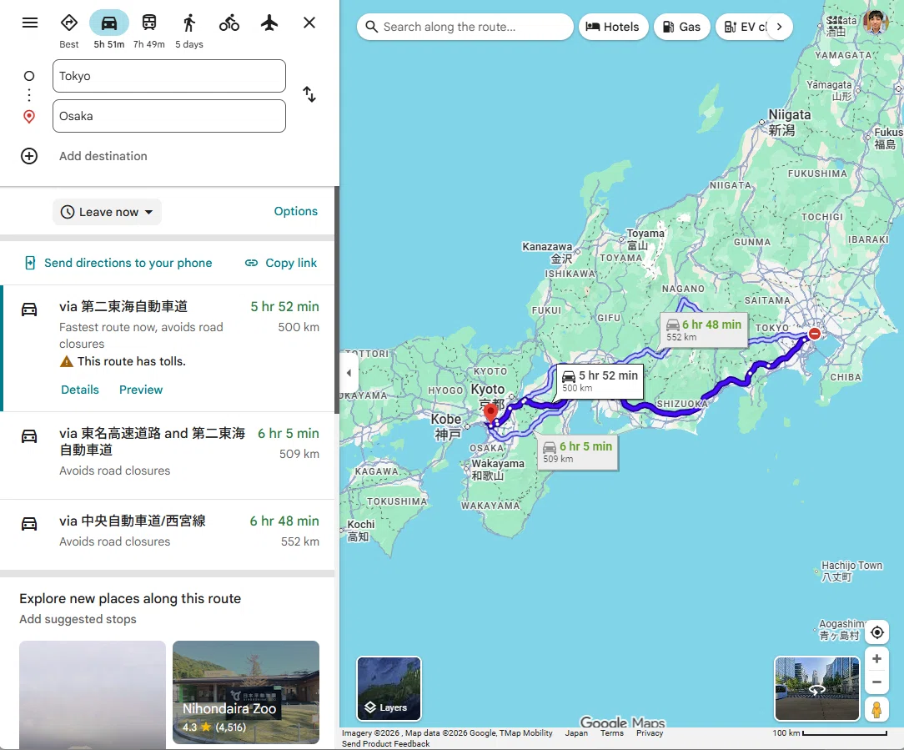
Task: Copy link to directions
Action: click(281, 263)
